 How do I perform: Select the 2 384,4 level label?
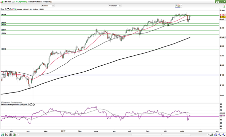(x=3, y=30)
